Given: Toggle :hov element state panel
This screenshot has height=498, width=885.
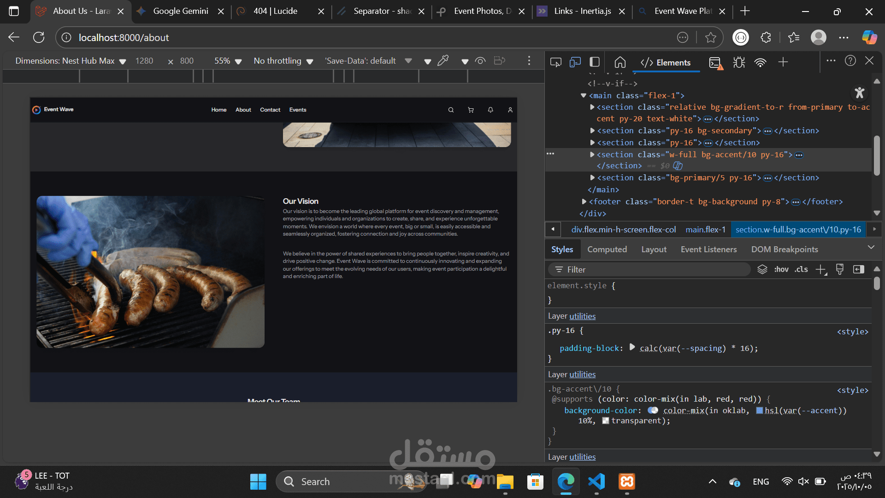Looking at the screenshot, I should pyautogui.click(x=781, y=269).
